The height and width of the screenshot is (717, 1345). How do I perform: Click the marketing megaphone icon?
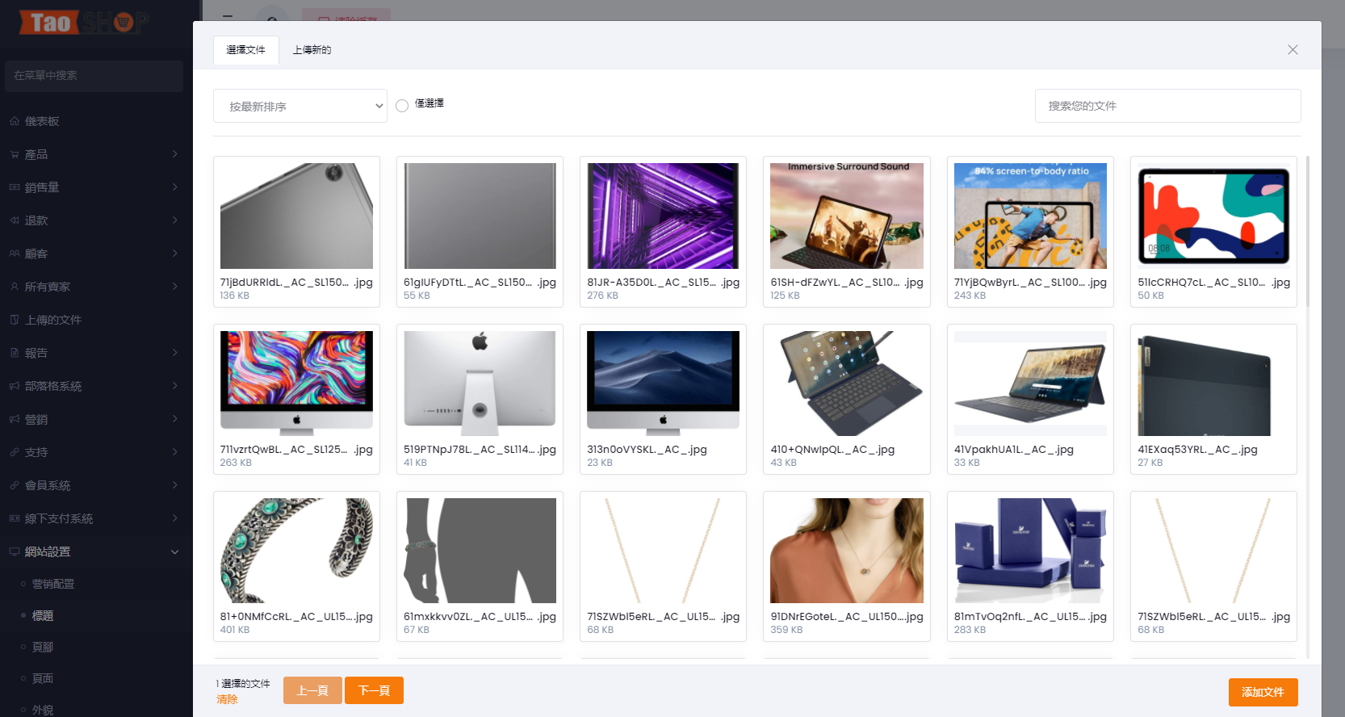(x=15, y=419)
